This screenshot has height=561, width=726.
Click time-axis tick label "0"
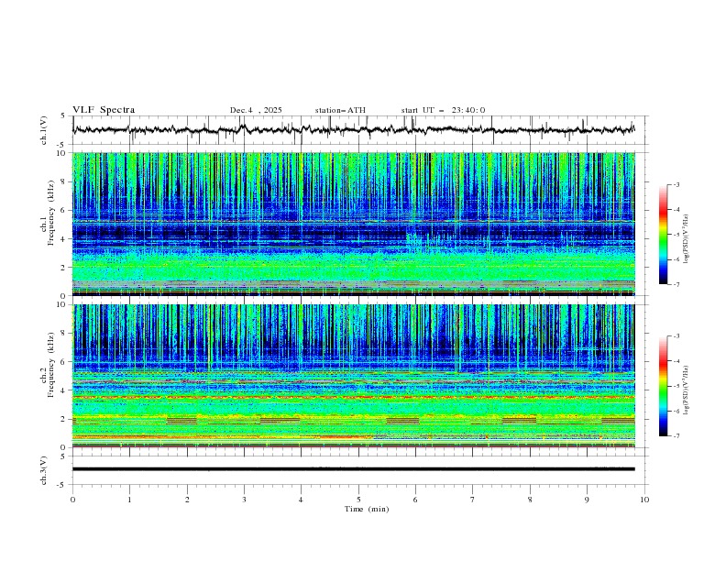(72, 500)
